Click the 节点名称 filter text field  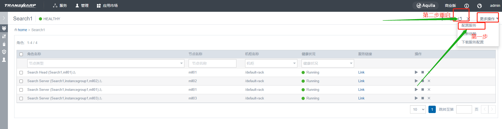coord(212,63)
